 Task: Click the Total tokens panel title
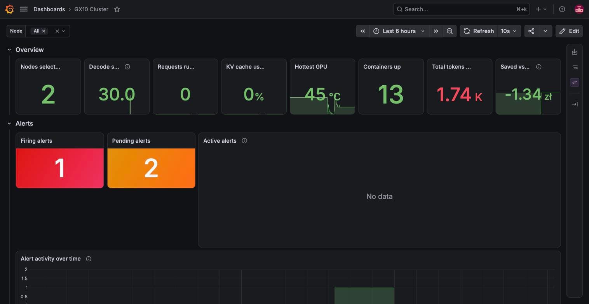pos(451,67)
